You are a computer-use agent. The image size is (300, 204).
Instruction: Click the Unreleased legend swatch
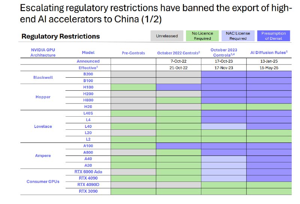coord(167,36)
